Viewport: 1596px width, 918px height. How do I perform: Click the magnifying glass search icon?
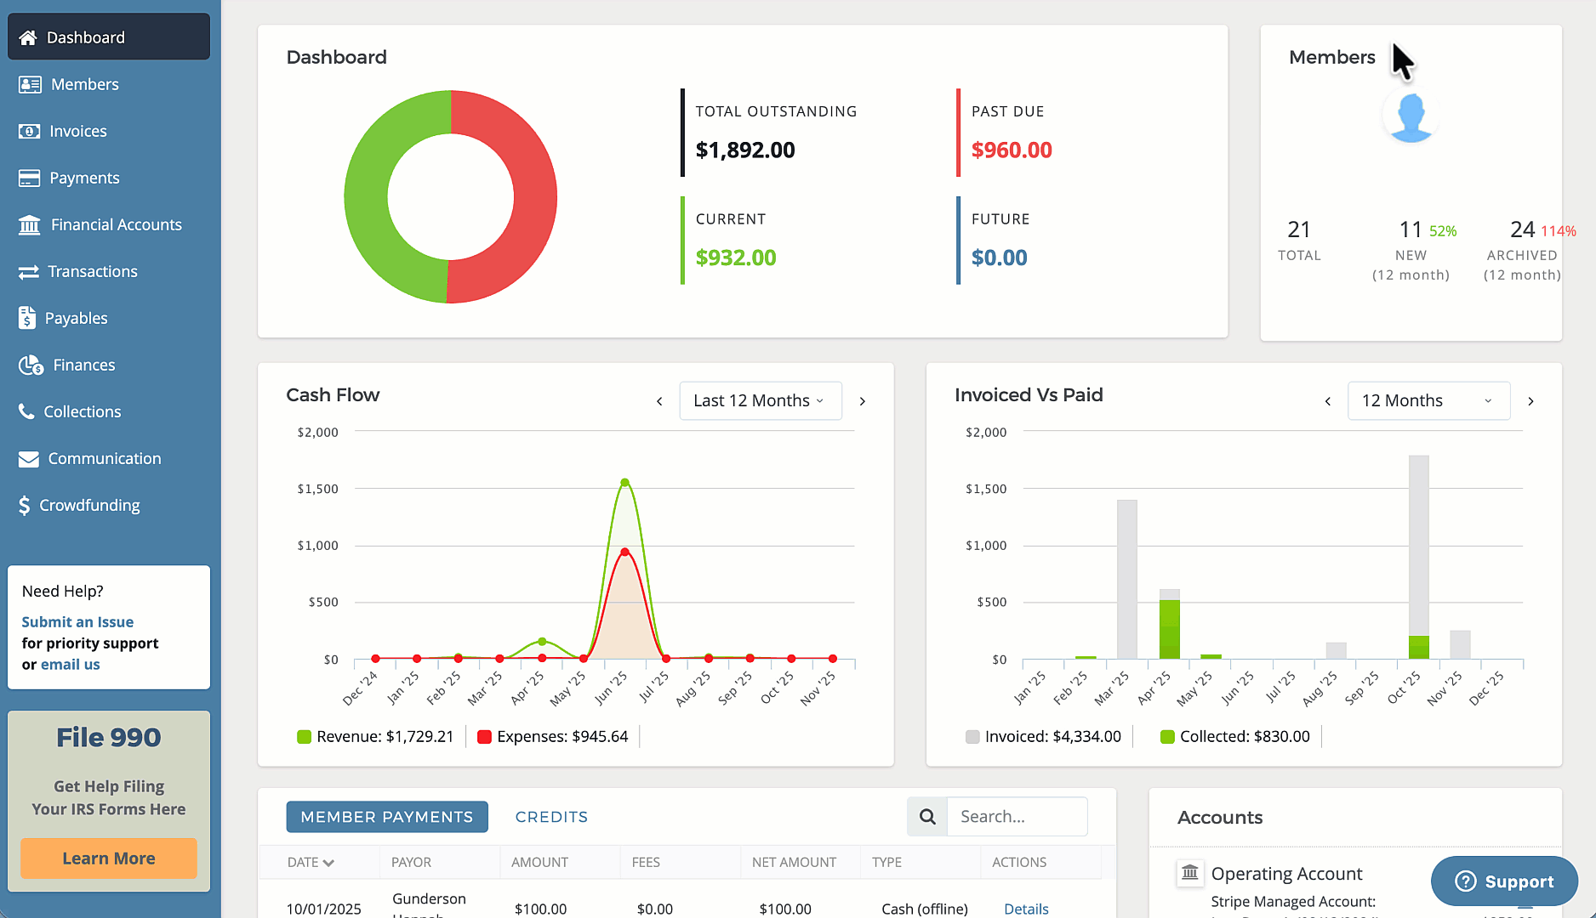pyautogui.click(x=927, y=817)
